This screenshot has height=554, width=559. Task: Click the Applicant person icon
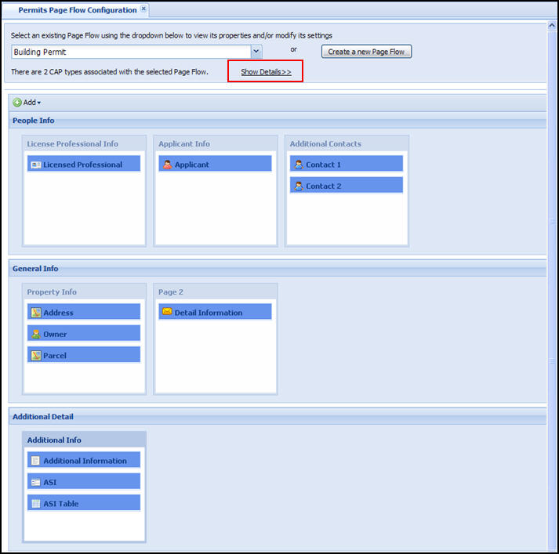[167, 165]
